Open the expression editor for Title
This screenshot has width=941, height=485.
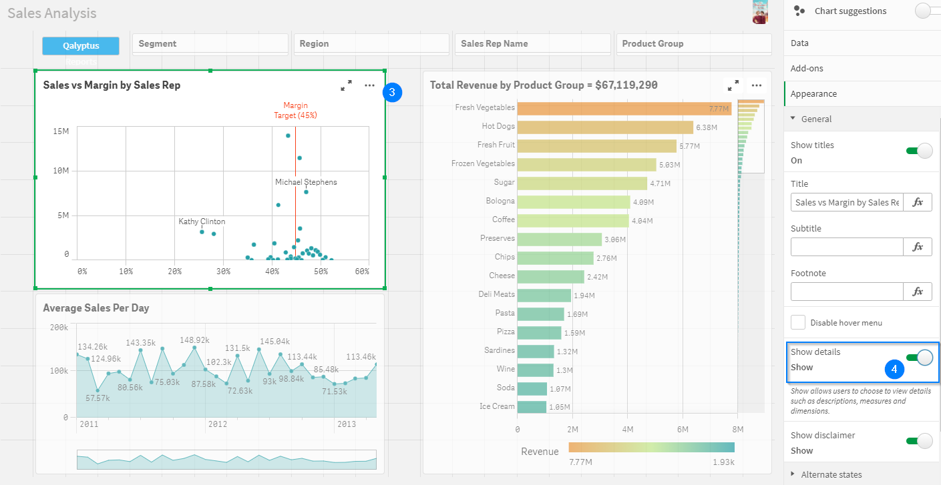coord(918,202)
